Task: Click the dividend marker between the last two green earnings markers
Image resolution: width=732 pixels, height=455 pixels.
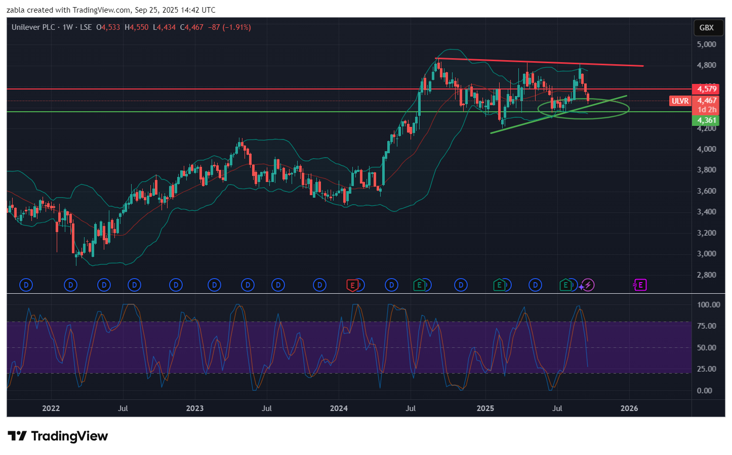Action: (x=535, y=285)
